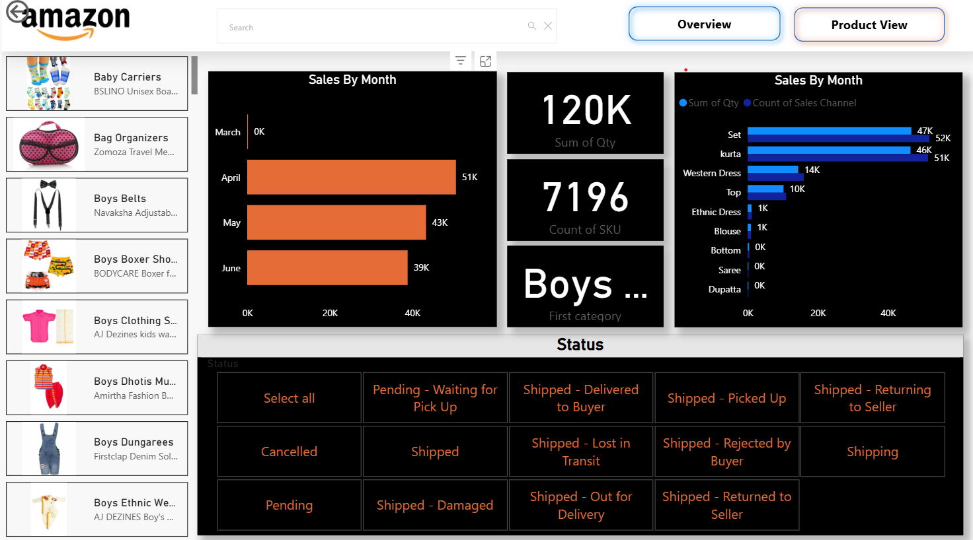The width and height of the screenshot is (973, 540).
Task: Toggle the Cancelled status filter
Action: coord(289,452)
